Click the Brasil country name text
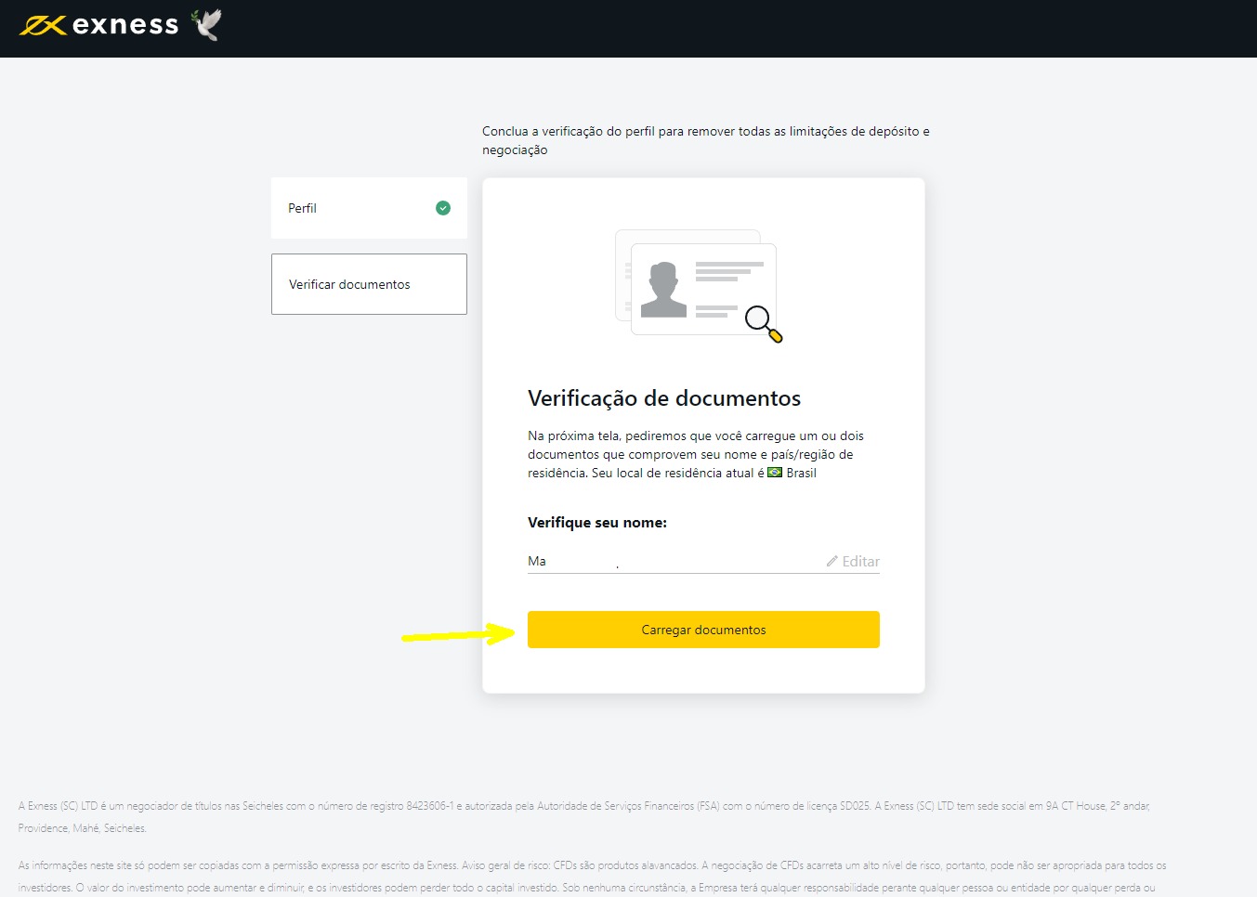Screen dimensions: 1257x897 coord(801,473)
